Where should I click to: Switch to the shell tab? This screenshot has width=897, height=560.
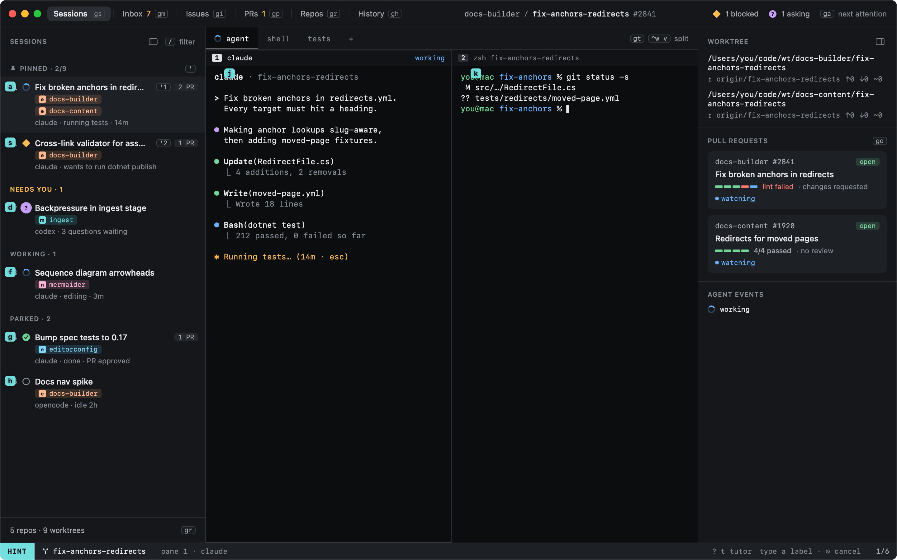[x=278, y=39]
